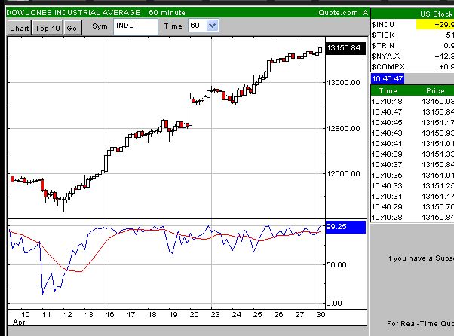Open the Top 10 list
This screenshot has width=454, height=336.
pos(47,27)
